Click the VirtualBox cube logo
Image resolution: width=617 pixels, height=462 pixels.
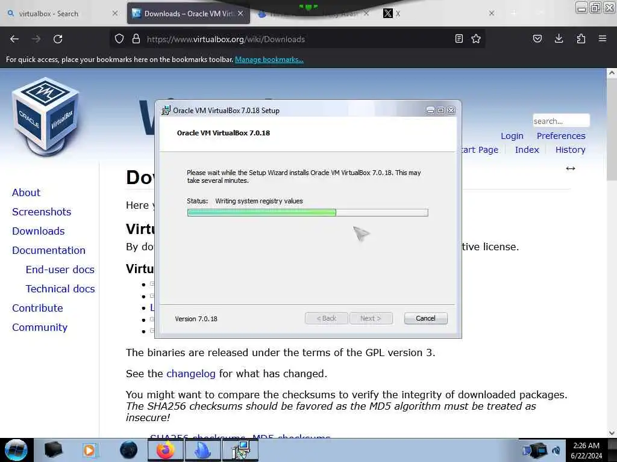click(x=46, y=116)
